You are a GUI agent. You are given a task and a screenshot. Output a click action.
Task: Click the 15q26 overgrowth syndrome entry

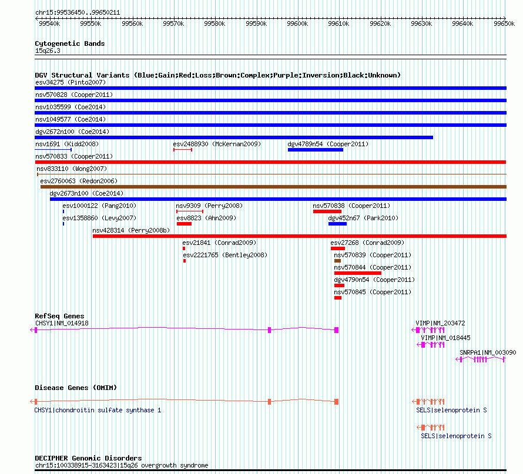[x=122, y=465]
